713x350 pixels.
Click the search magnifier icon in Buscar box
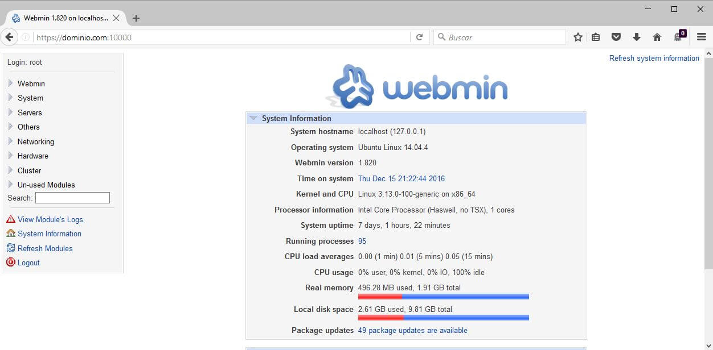click(x=441, y=37)
